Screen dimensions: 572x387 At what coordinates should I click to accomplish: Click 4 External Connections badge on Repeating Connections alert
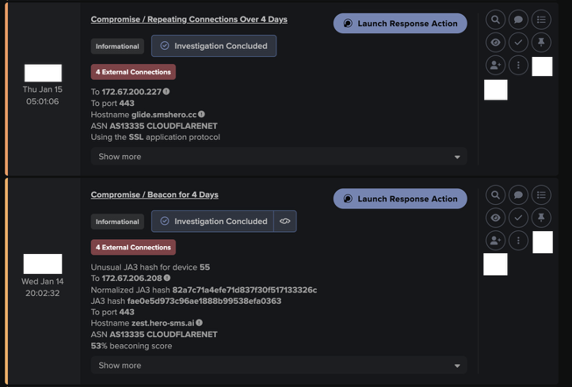click(x=133, y=72)
